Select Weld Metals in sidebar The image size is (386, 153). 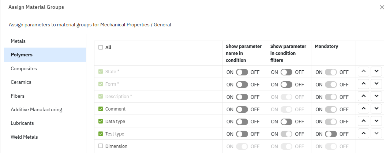tap(24, 137)
